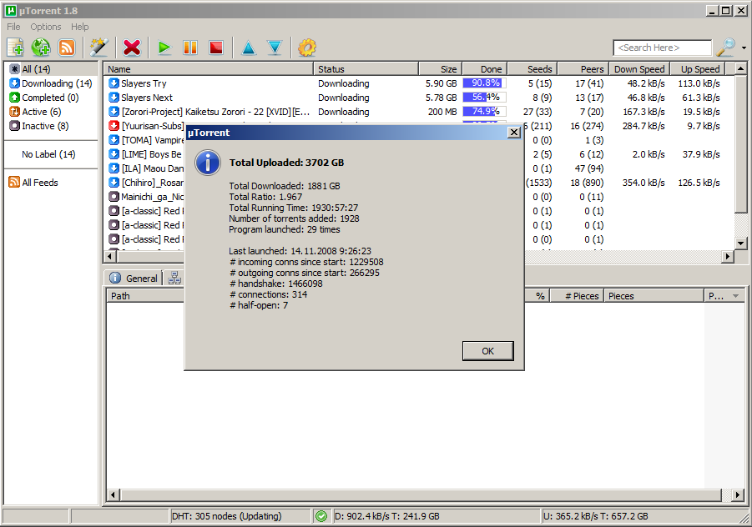Select No Label (14) entry
Image resolution: width=752 pixels, height=527 pixels.
(48, 154)
